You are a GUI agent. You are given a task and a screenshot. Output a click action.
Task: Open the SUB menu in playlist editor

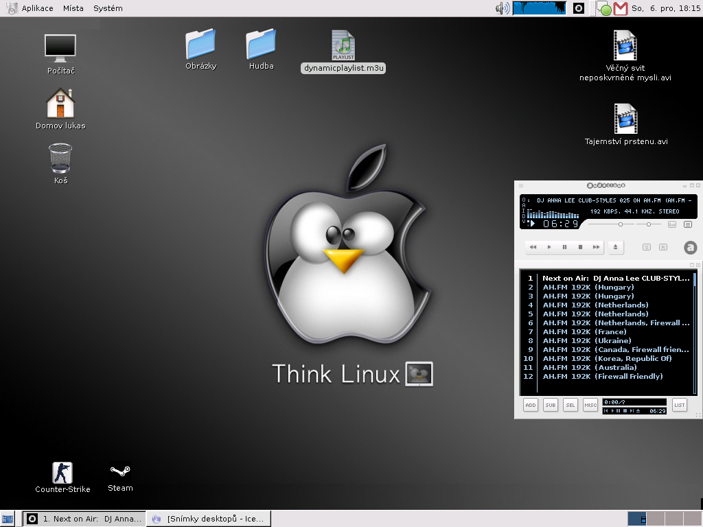click(x=550, y=405)
